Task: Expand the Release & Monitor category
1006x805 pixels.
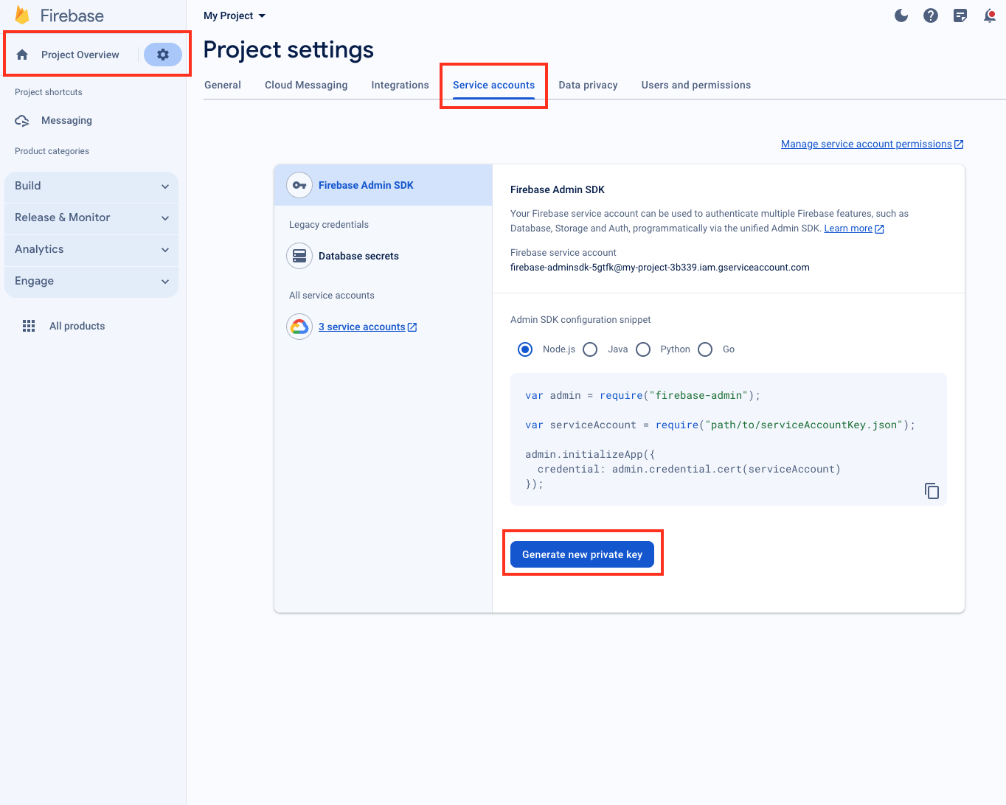Action: pos(91,218)
